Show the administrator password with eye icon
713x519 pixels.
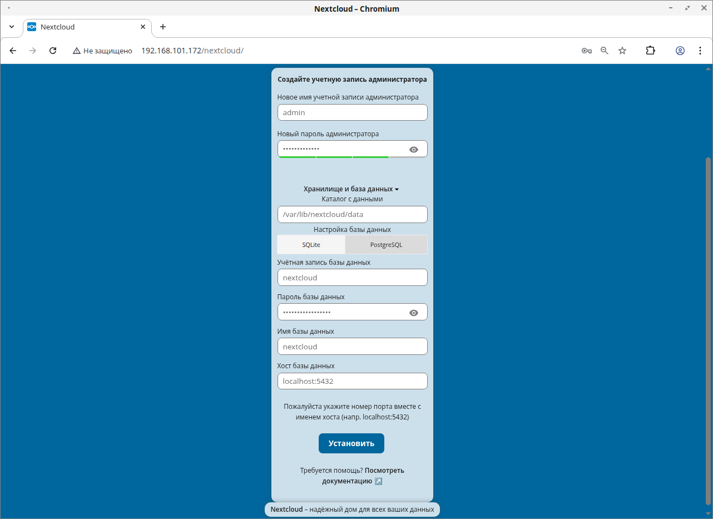[x=413, y=149]
